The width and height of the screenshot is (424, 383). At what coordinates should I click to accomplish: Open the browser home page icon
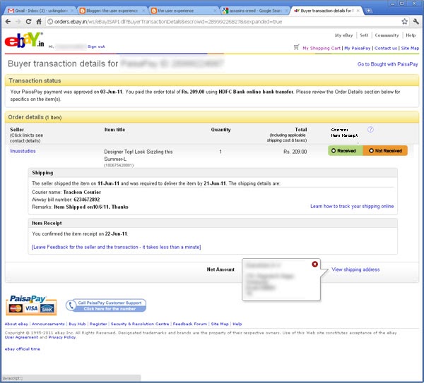[39, 22]
